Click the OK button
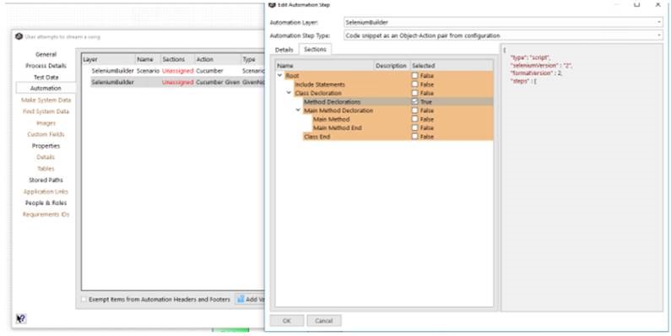This screenshot has height=336, width=671. (x=287, y=321)
